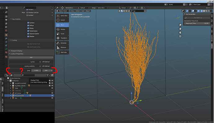Click Add button under Custom Properties
Viewport: 214px width, 123px height.
(x=31, y=58)
